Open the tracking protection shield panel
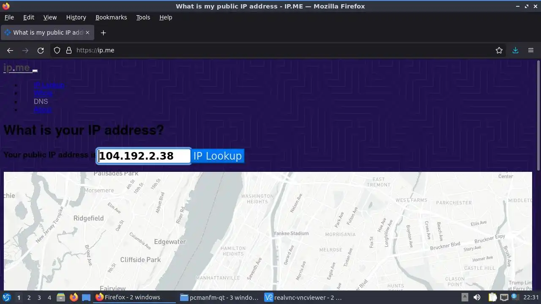The width and height of the screenshot is (541, 304). [57, 50]
